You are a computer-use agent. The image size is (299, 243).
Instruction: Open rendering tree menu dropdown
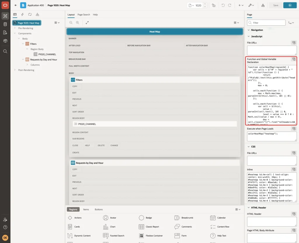(x=57, y=22)
